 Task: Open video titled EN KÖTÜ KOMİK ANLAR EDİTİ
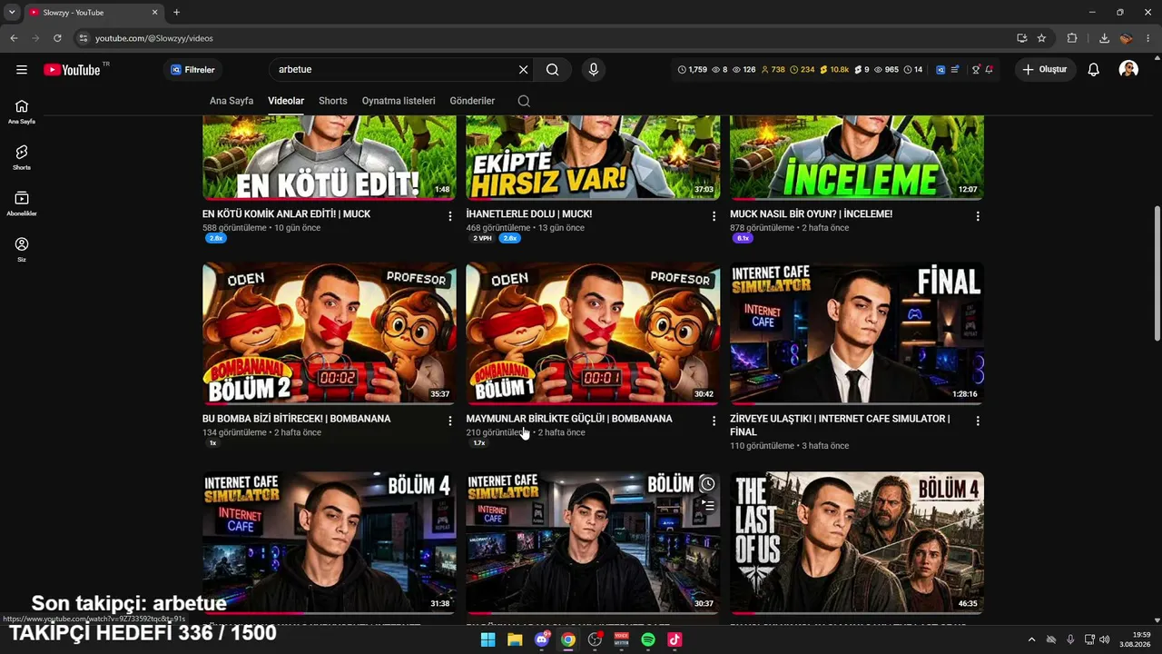(x=287, y=214)
